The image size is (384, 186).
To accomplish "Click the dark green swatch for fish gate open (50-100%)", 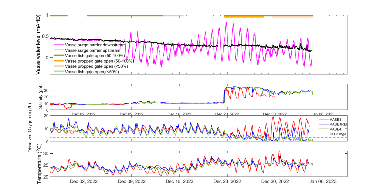I will 59,56.
